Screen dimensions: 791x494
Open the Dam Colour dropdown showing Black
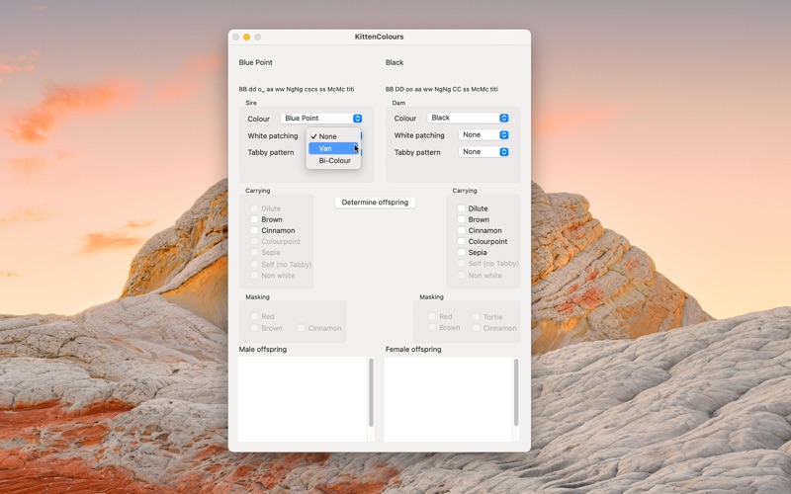click(468, 118)
